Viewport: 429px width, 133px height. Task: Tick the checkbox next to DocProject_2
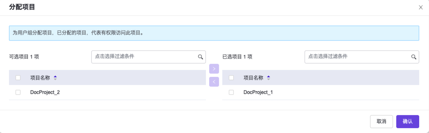(x=18, y=92)
